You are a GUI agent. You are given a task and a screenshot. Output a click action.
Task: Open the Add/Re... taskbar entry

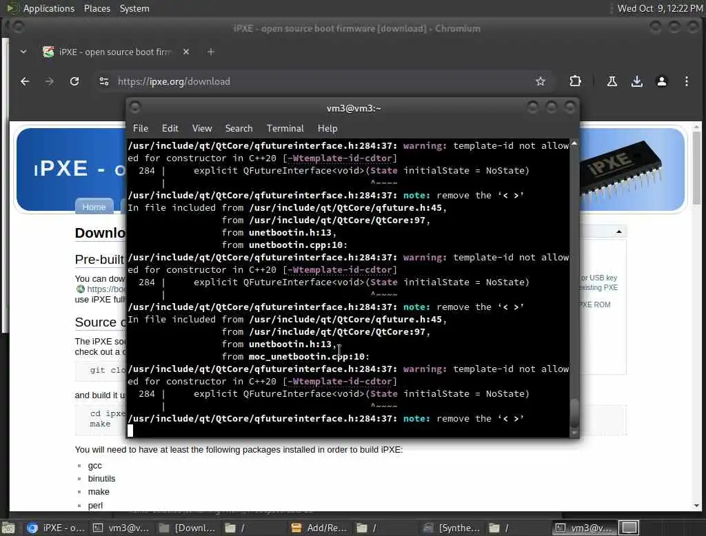point(319,528)
